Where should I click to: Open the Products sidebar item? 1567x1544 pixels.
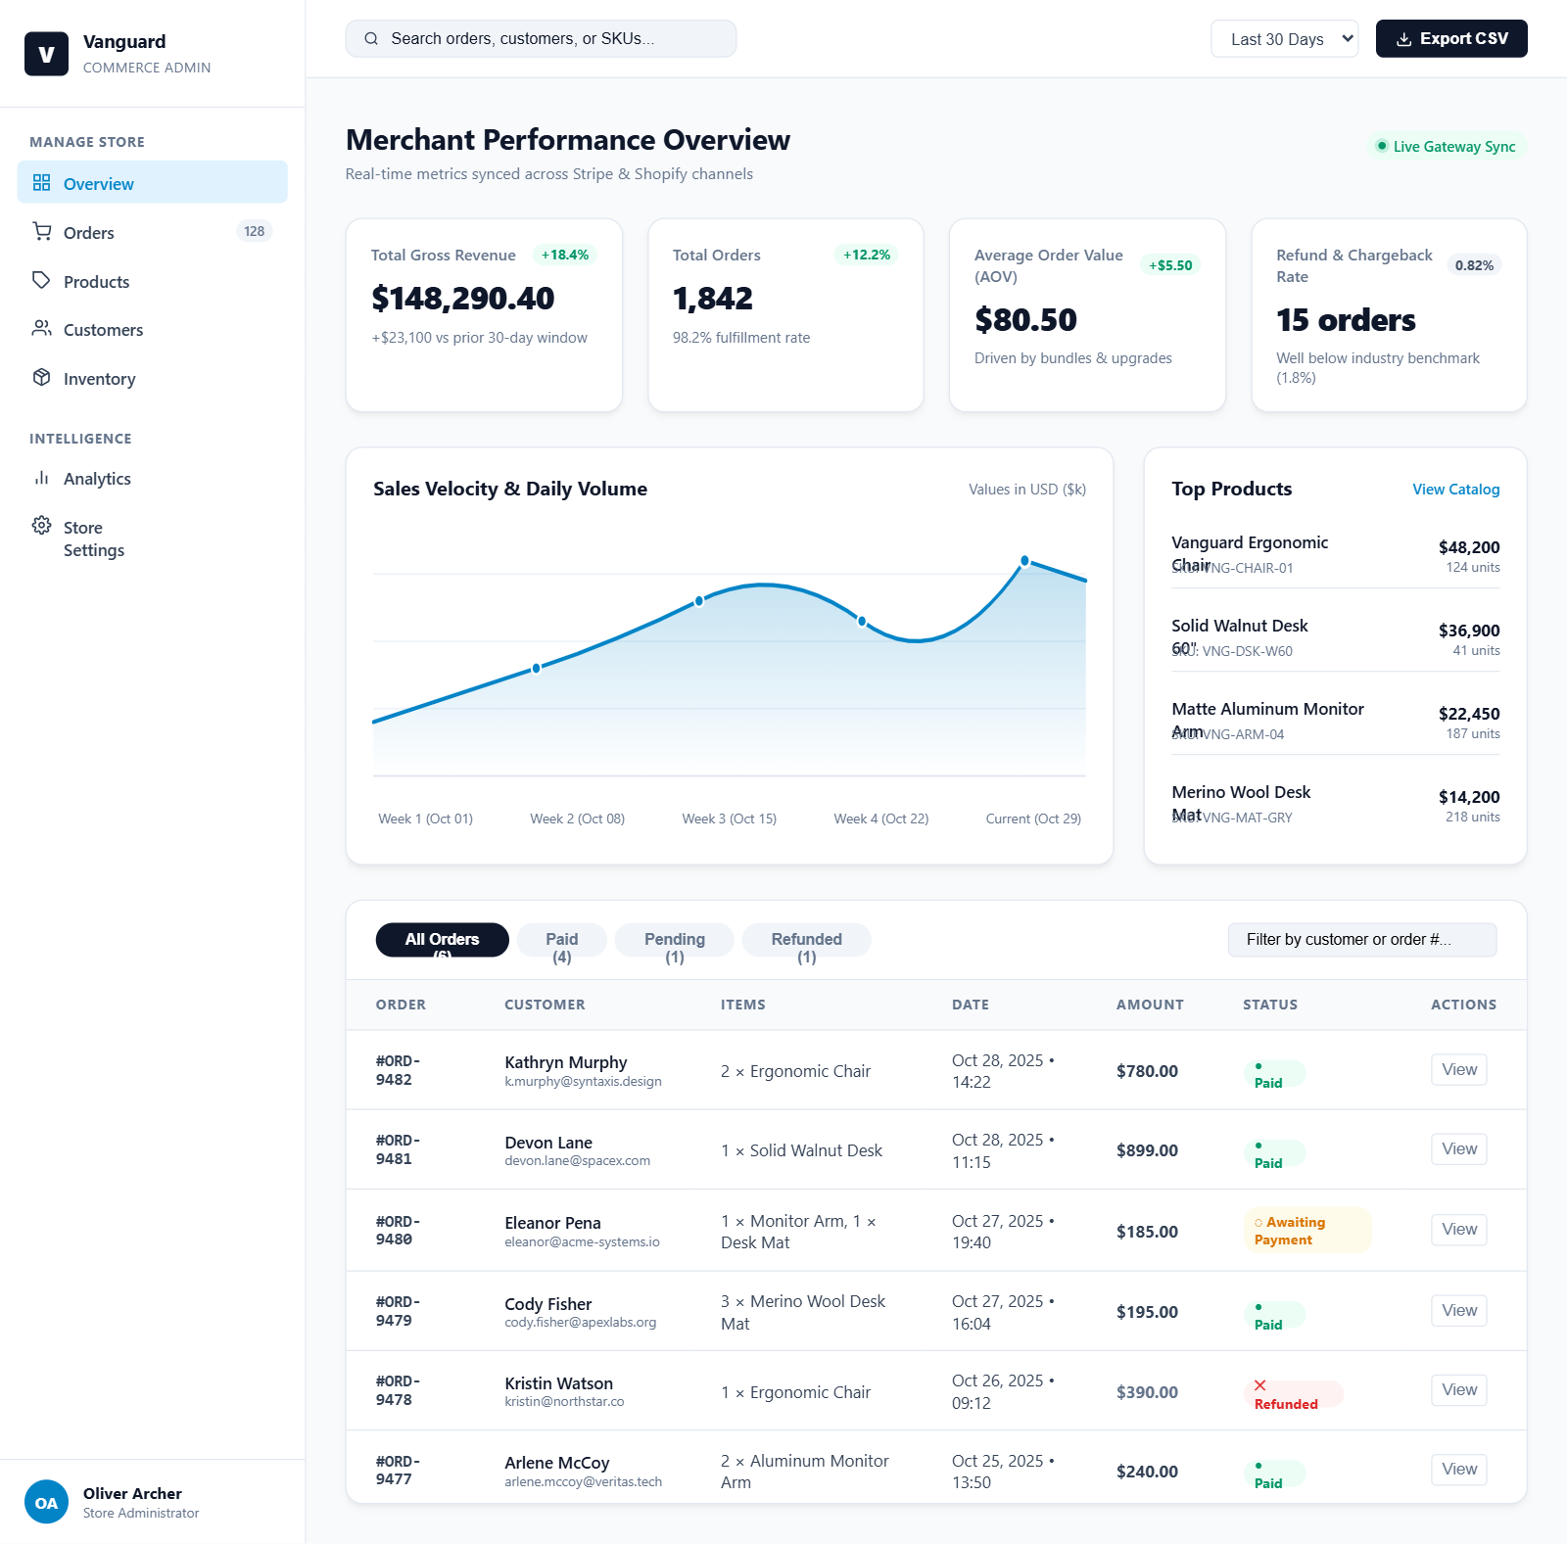pyautogui.click(x=152, y=281)
